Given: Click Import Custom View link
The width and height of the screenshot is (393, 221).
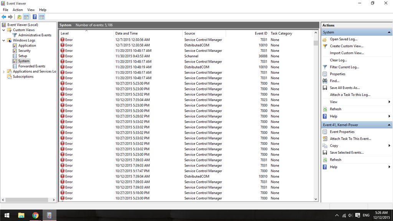Looking at the screenshot, I should [x=347, y=53].
